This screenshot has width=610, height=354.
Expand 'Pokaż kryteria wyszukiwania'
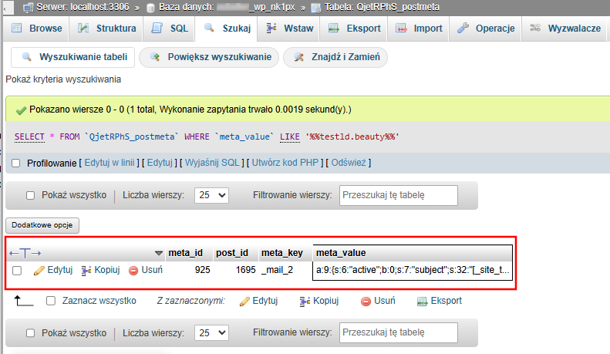tap(63, 79)
